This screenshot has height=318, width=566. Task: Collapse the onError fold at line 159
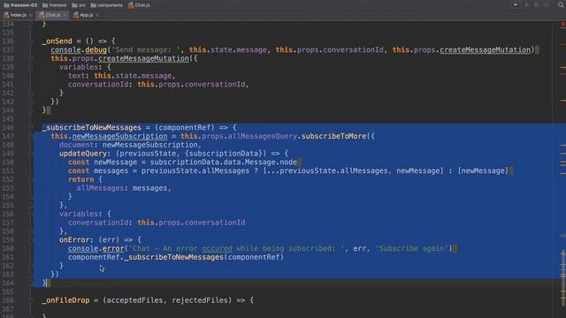[x=31, y=240]
